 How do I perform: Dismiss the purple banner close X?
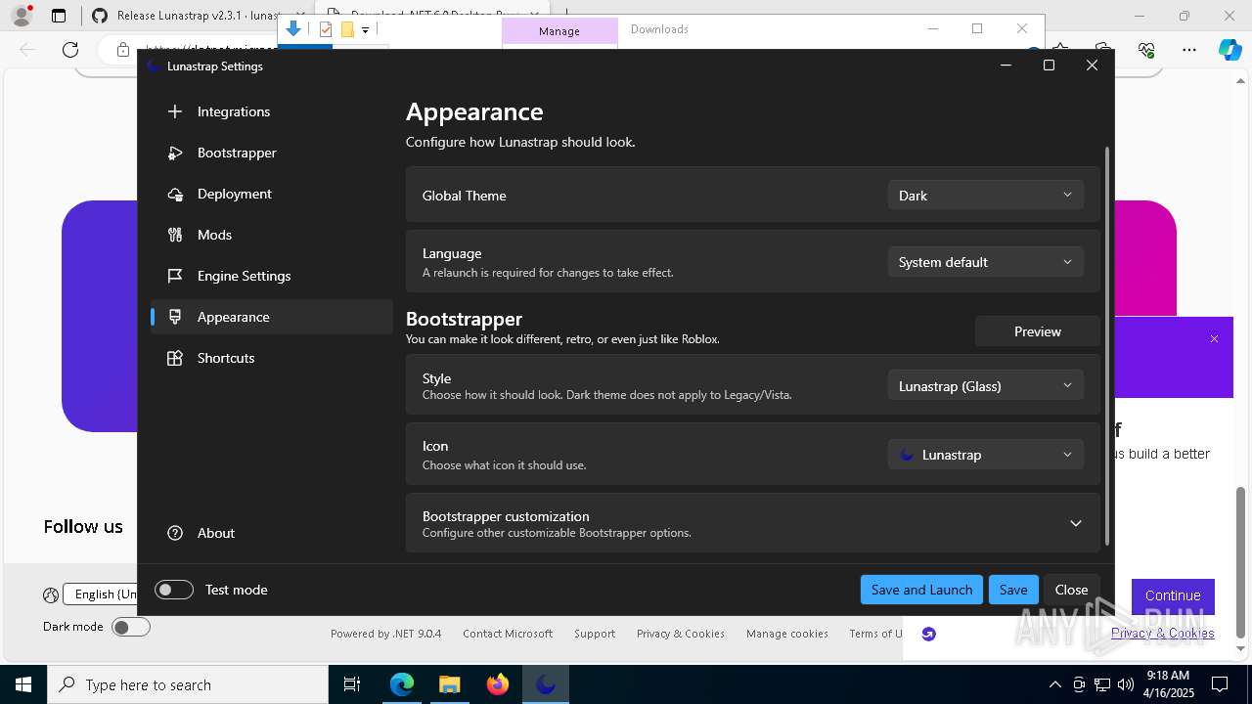pyautogui.click(x=1214, y=338)
